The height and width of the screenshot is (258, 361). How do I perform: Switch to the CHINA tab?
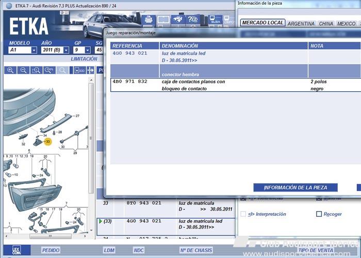(326, 24)
